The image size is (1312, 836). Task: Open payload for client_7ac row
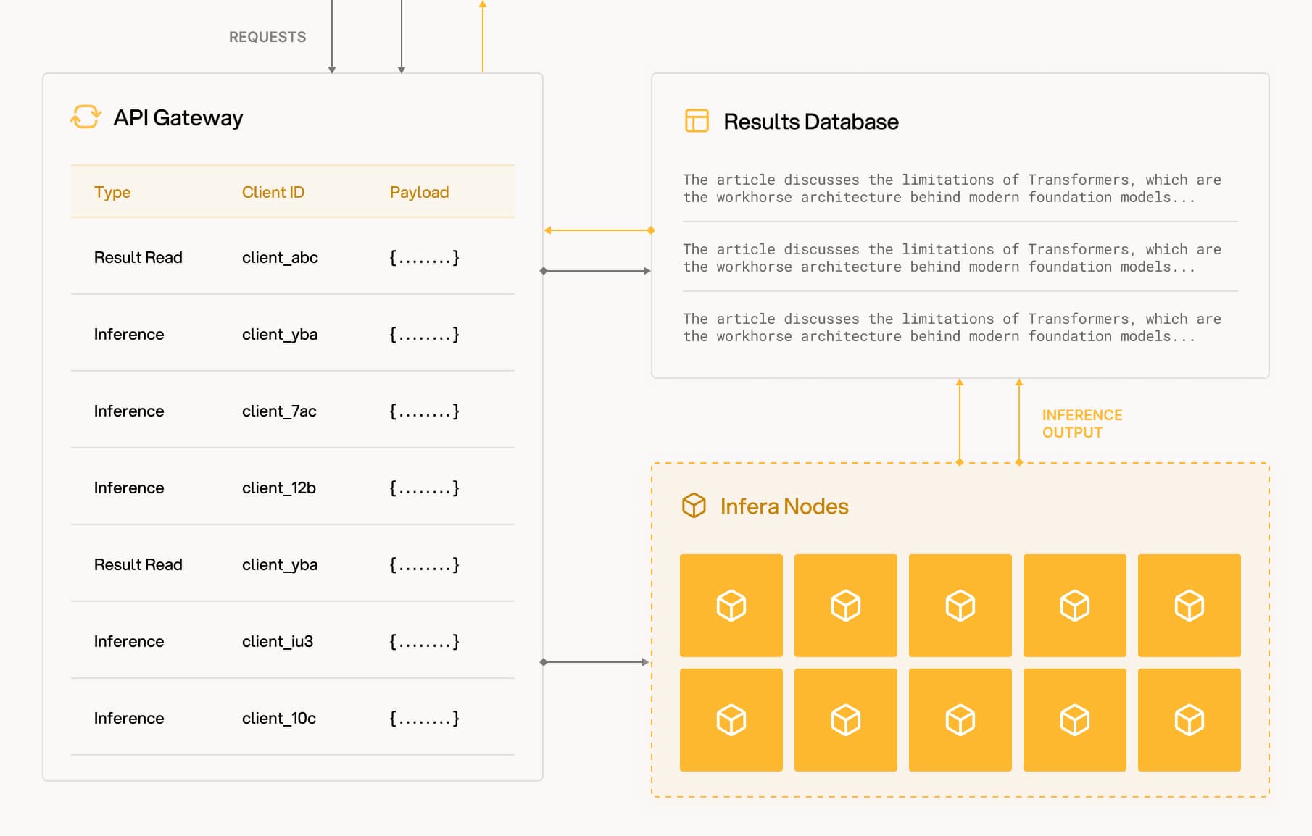coord(424,411)
